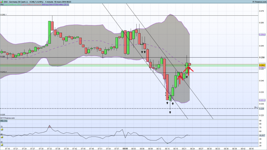
Task: Open the Ligne meilleure offre label
Action: (12, 5)
